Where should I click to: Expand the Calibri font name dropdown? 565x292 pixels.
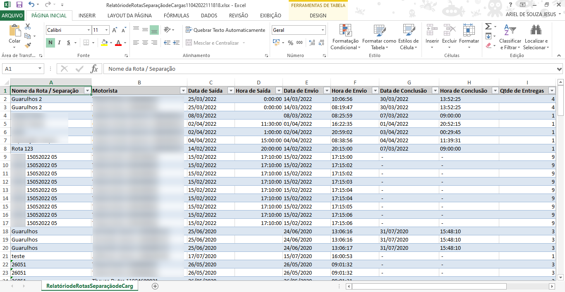89,30
